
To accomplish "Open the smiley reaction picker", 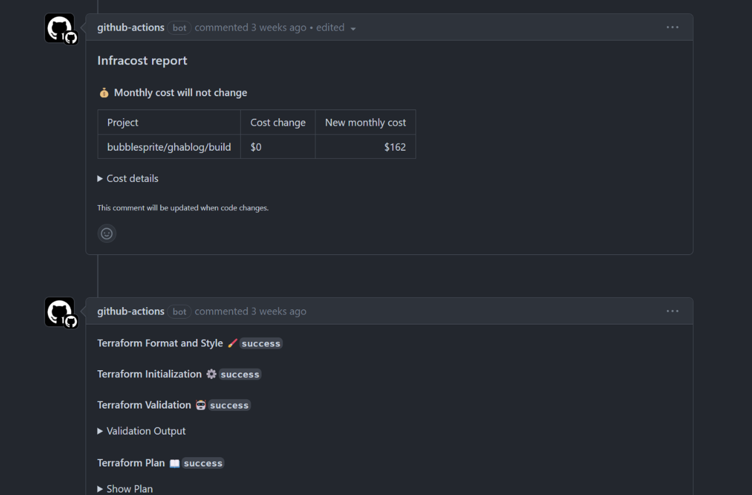I will click(x=107, y=233).
